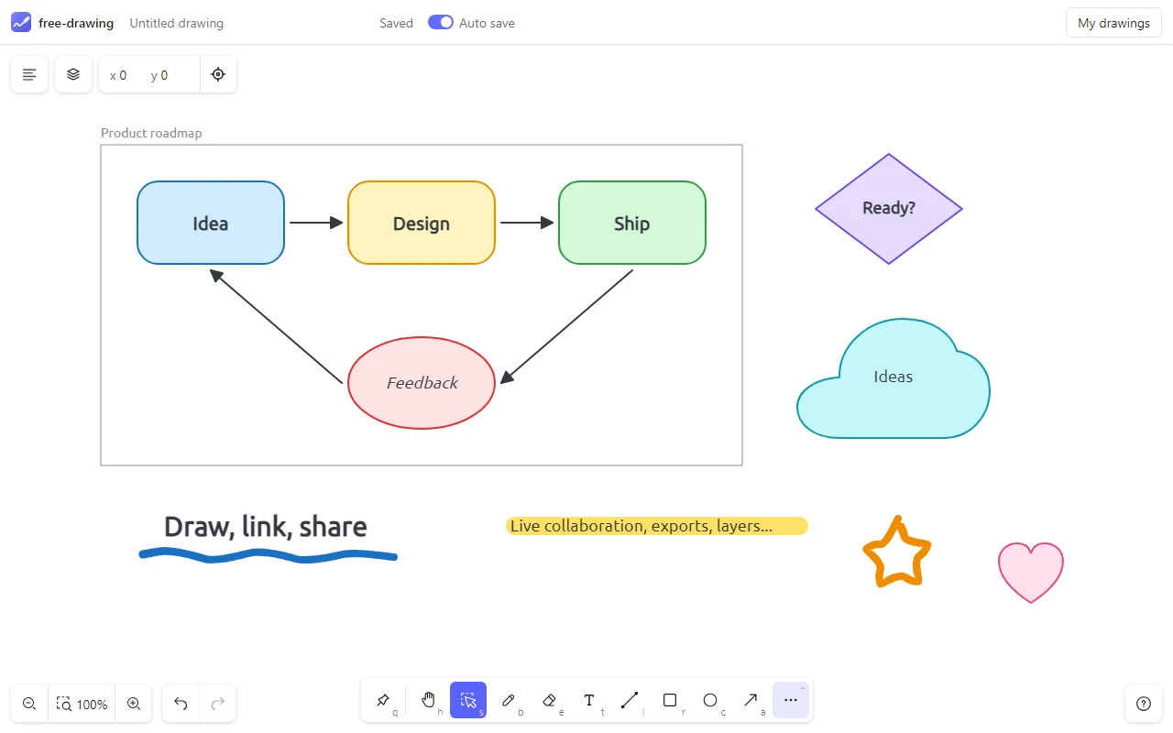Open the help question mark button

click(1143, 704)
